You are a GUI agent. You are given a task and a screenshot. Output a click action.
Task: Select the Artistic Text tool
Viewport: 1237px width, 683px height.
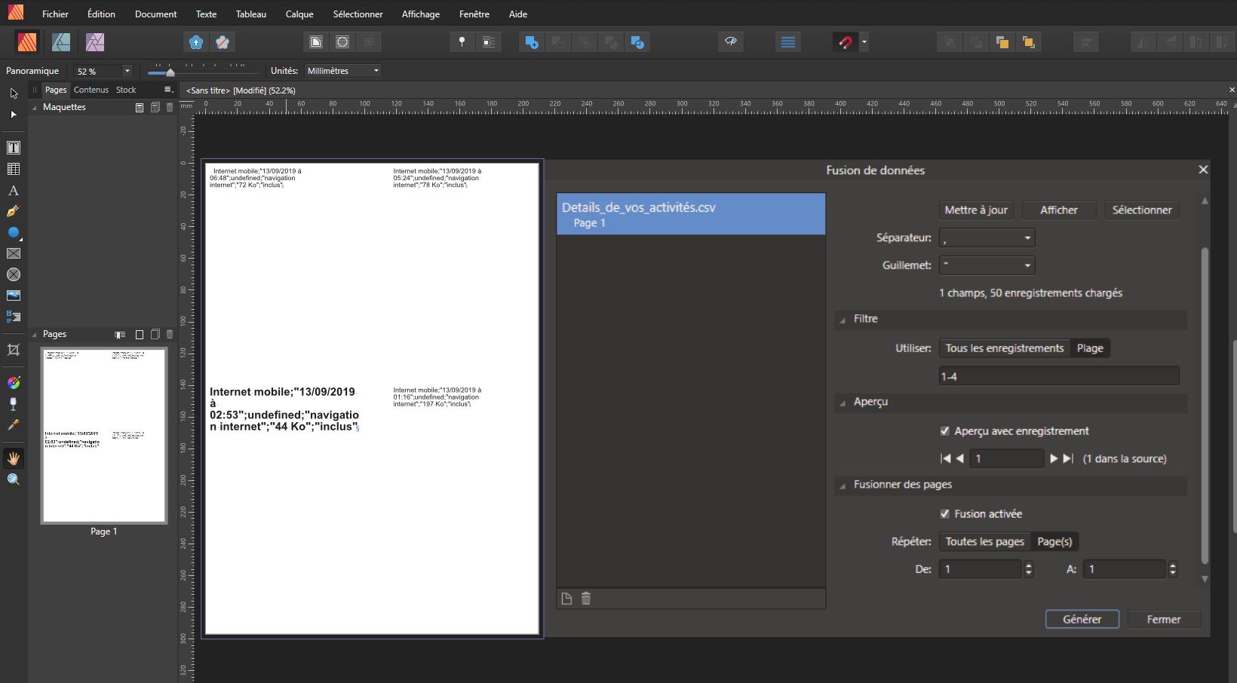[x=14, y=191]
